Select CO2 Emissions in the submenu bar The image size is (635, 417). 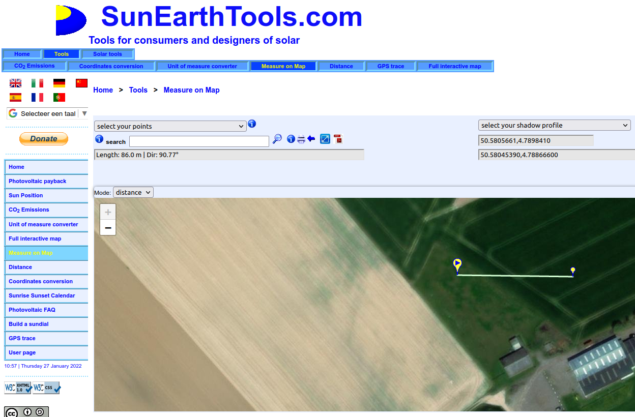(35, 66)
